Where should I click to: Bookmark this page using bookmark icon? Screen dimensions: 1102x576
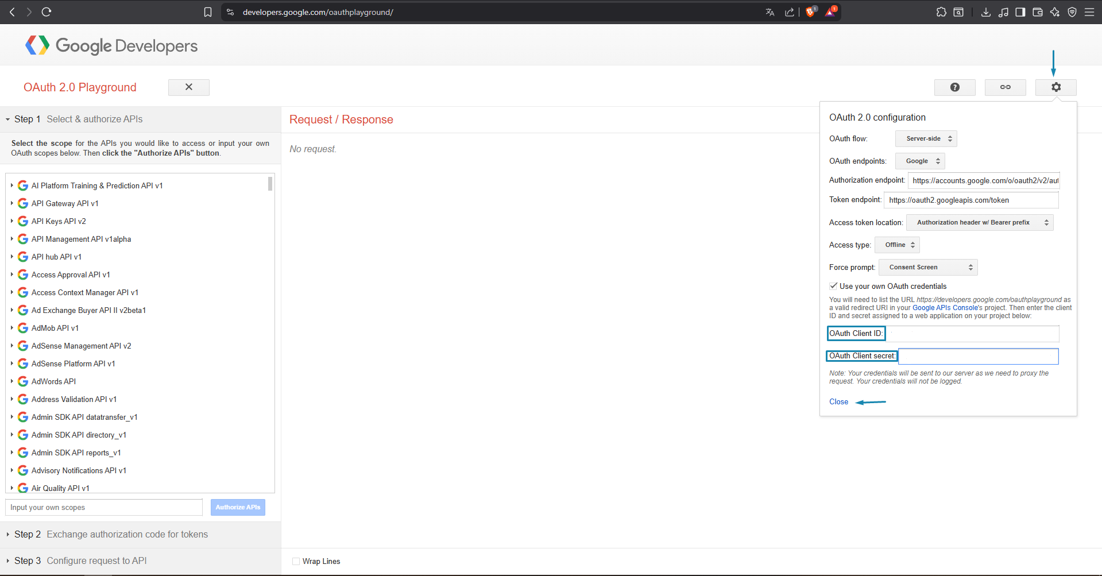pos(208,12)
